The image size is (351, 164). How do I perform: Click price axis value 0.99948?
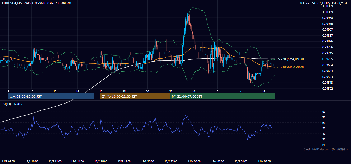coord(328,24)
